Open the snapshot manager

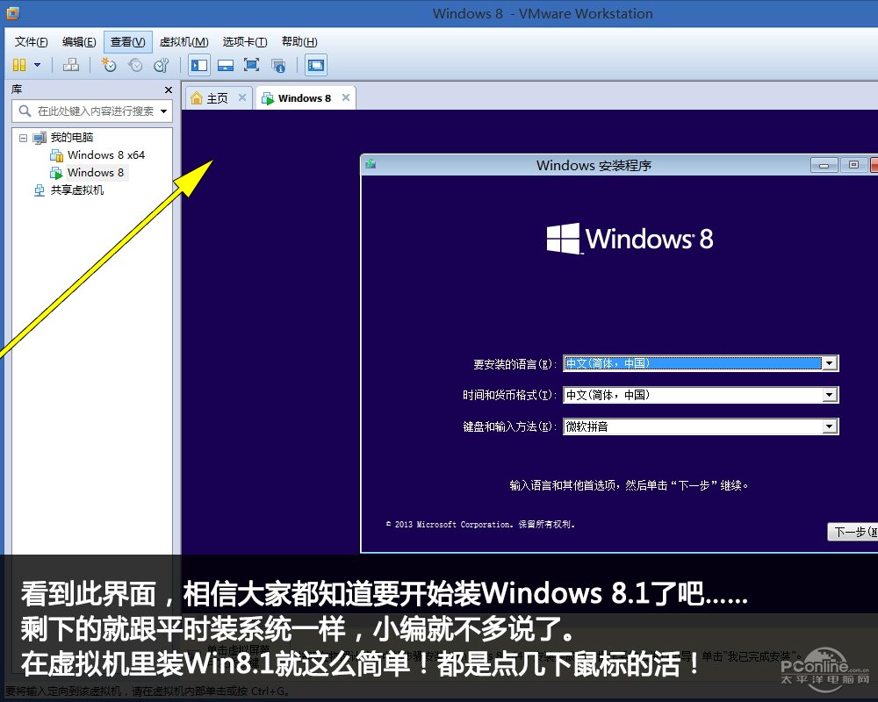coord(162,66)
